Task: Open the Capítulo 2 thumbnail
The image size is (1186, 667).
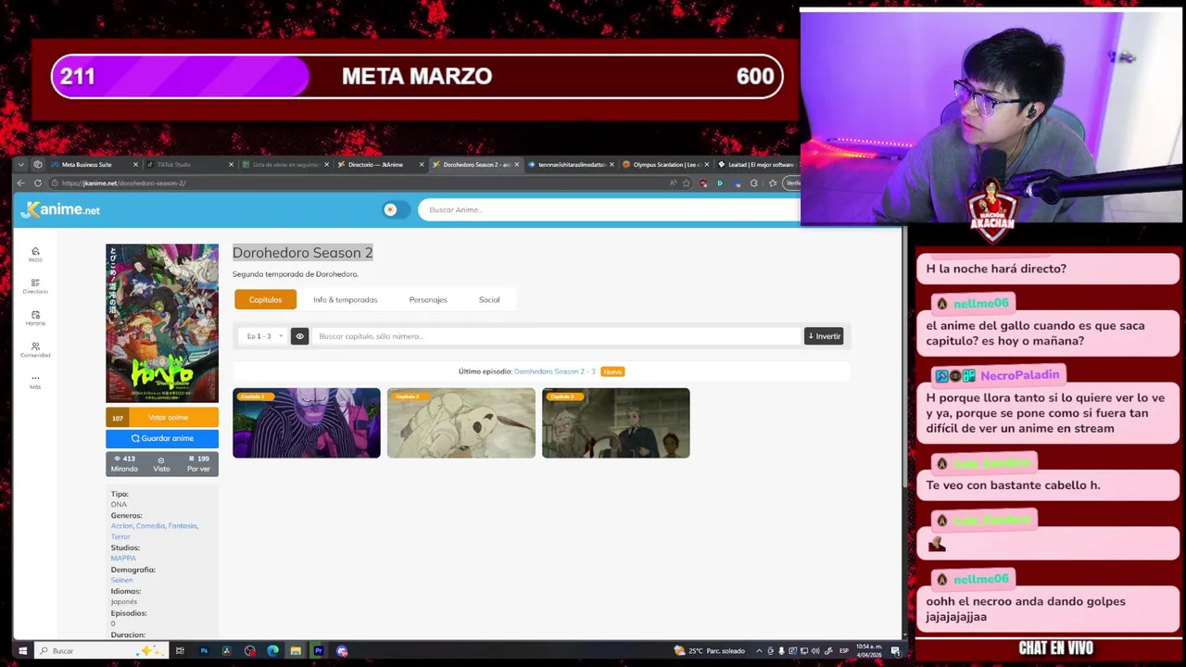Action: tap(461, 422)
